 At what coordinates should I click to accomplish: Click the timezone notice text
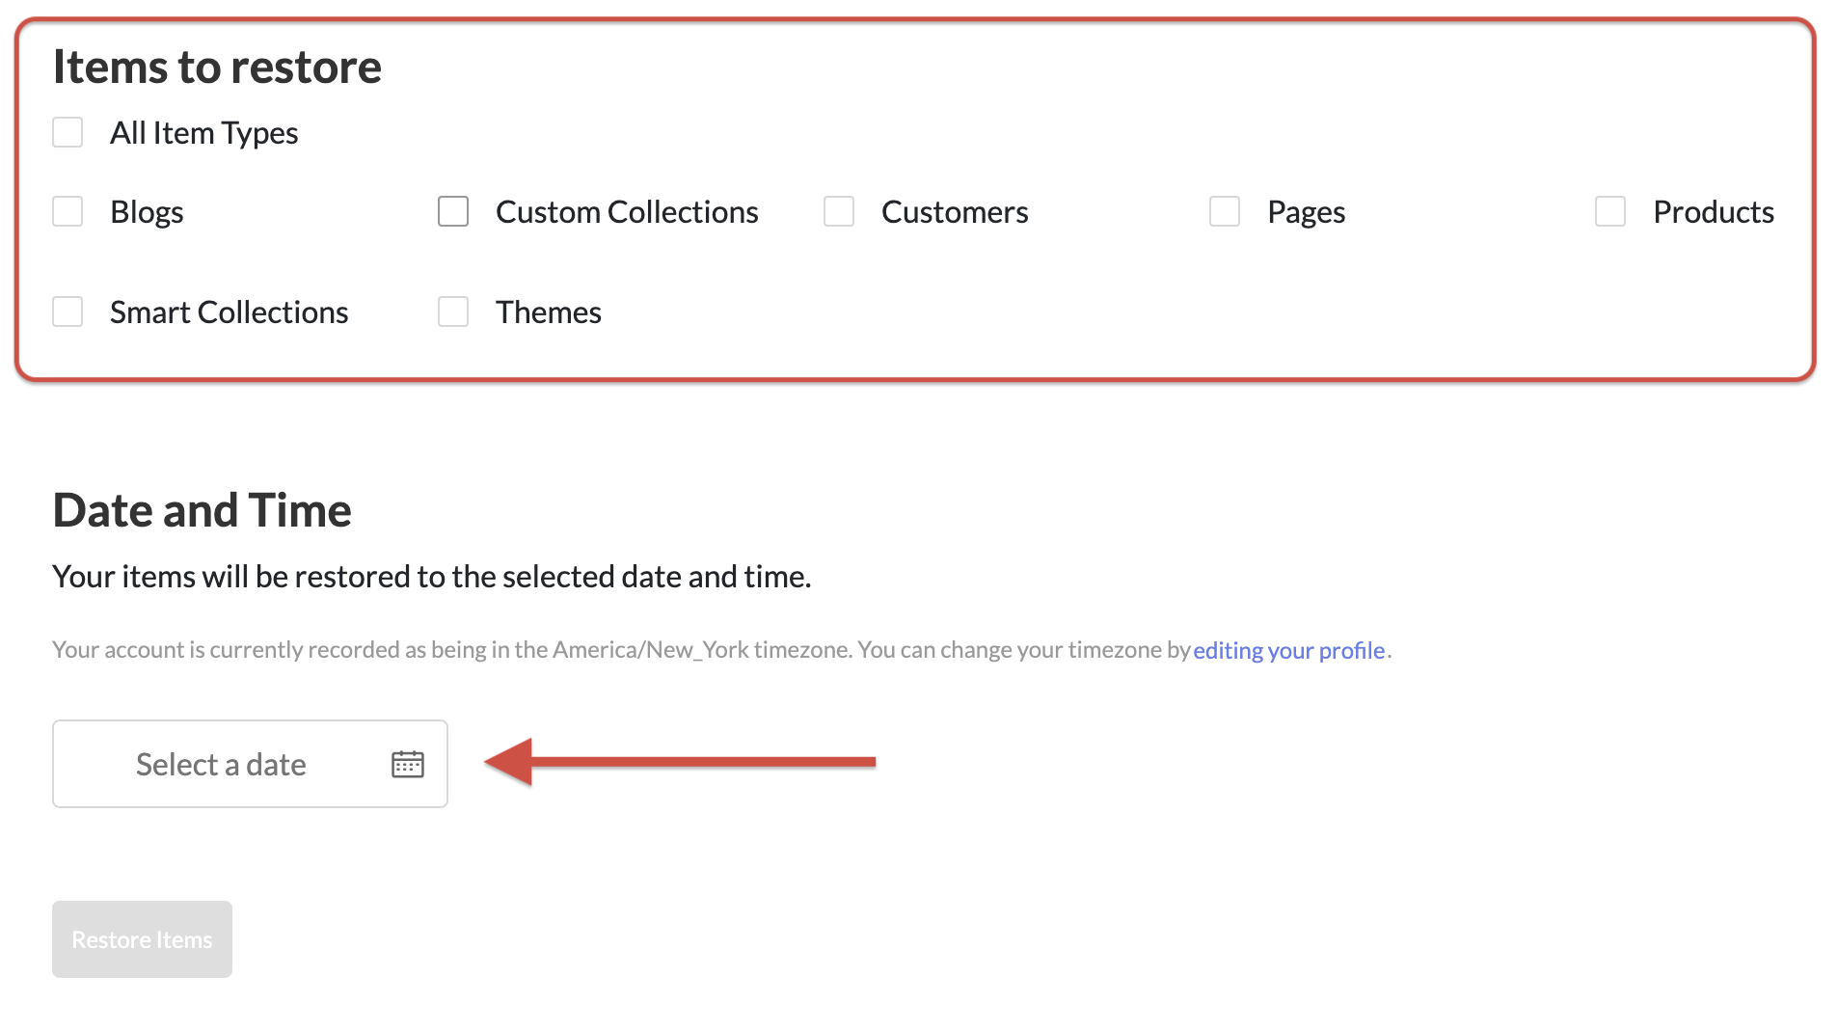[617, 650]
